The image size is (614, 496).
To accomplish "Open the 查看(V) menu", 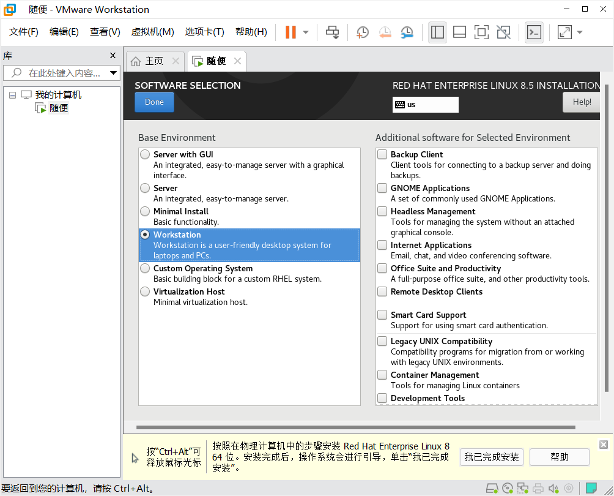I will (x=105, y=32).
